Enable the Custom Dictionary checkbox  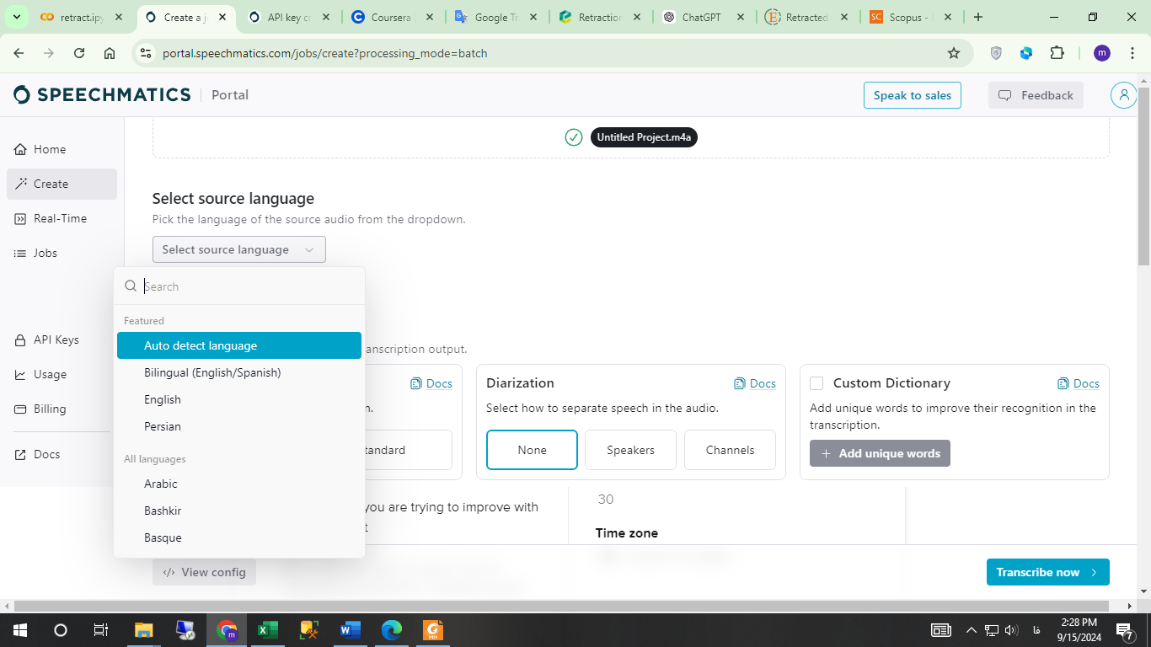point(816,383)
